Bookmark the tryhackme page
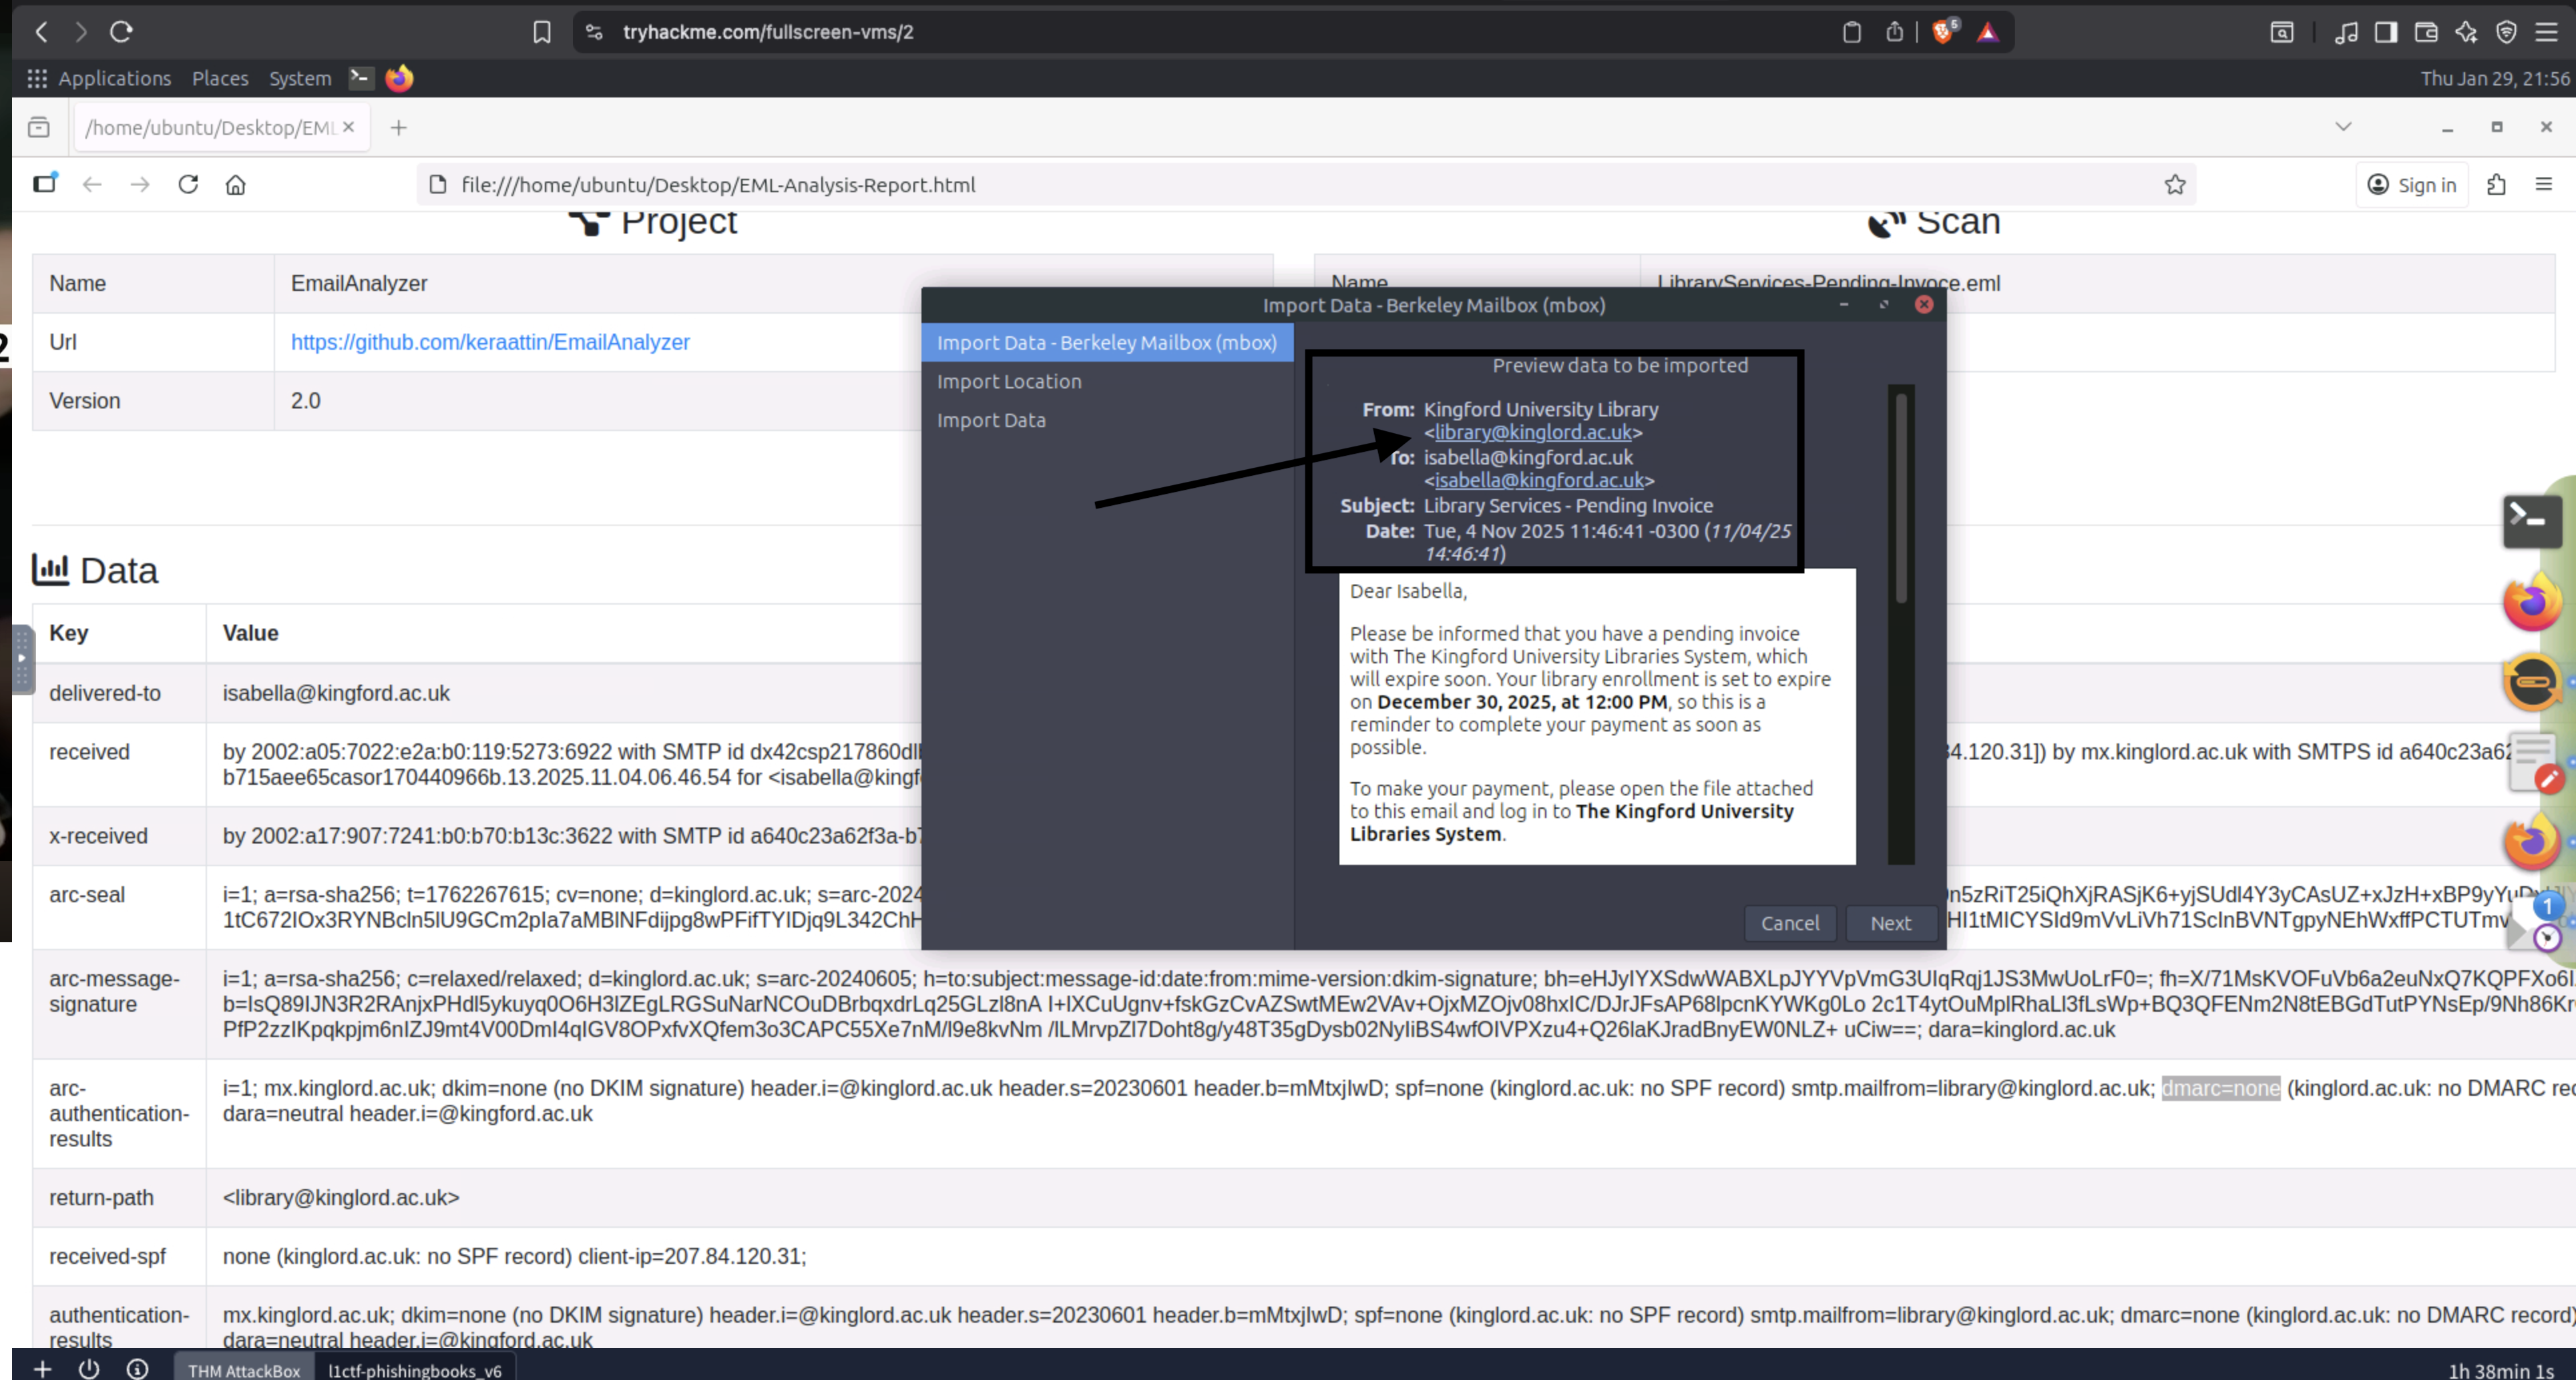Image resolution: width=2576 pixels, height=1380 pixels. (x=541, y=32)
